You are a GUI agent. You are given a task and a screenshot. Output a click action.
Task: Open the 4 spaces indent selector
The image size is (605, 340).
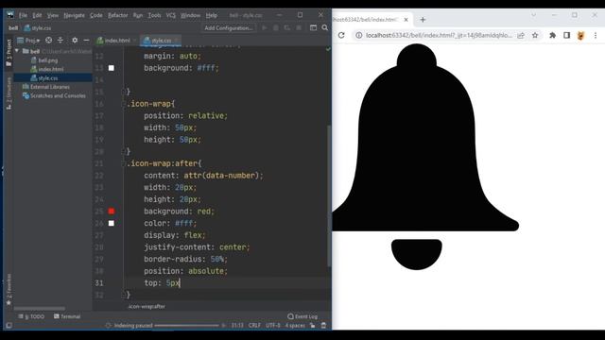click(295, 326)
